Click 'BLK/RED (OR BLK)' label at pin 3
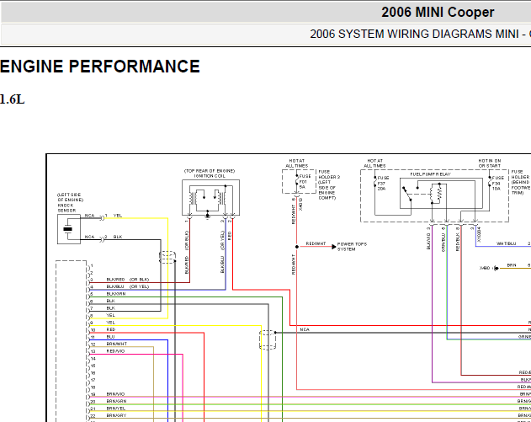The width and height of the screenshot is (531, 422). 128,280
